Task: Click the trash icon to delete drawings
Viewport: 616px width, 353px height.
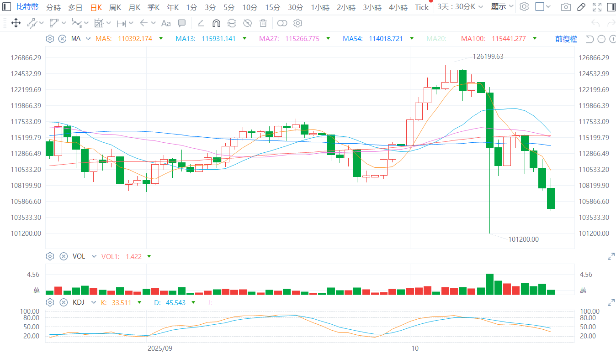Action: coord(263,23)
